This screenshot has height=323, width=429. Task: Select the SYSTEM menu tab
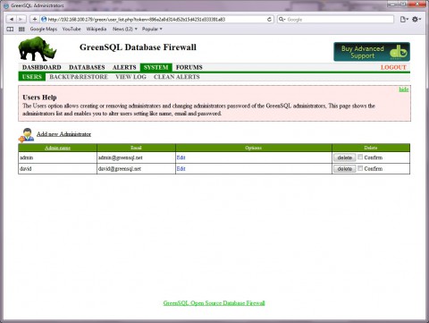pyautogui.click(x=156, y=67)
